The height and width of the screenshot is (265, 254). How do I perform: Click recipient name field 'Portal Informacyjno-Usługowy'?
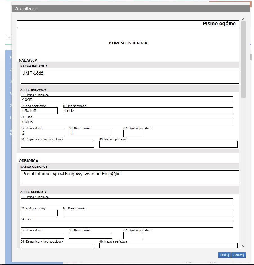click(x=130, y=177)
